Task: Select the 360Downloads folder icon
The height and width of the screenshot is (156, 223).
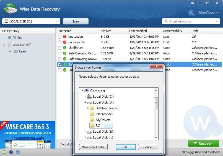Action: click(92, 108)
